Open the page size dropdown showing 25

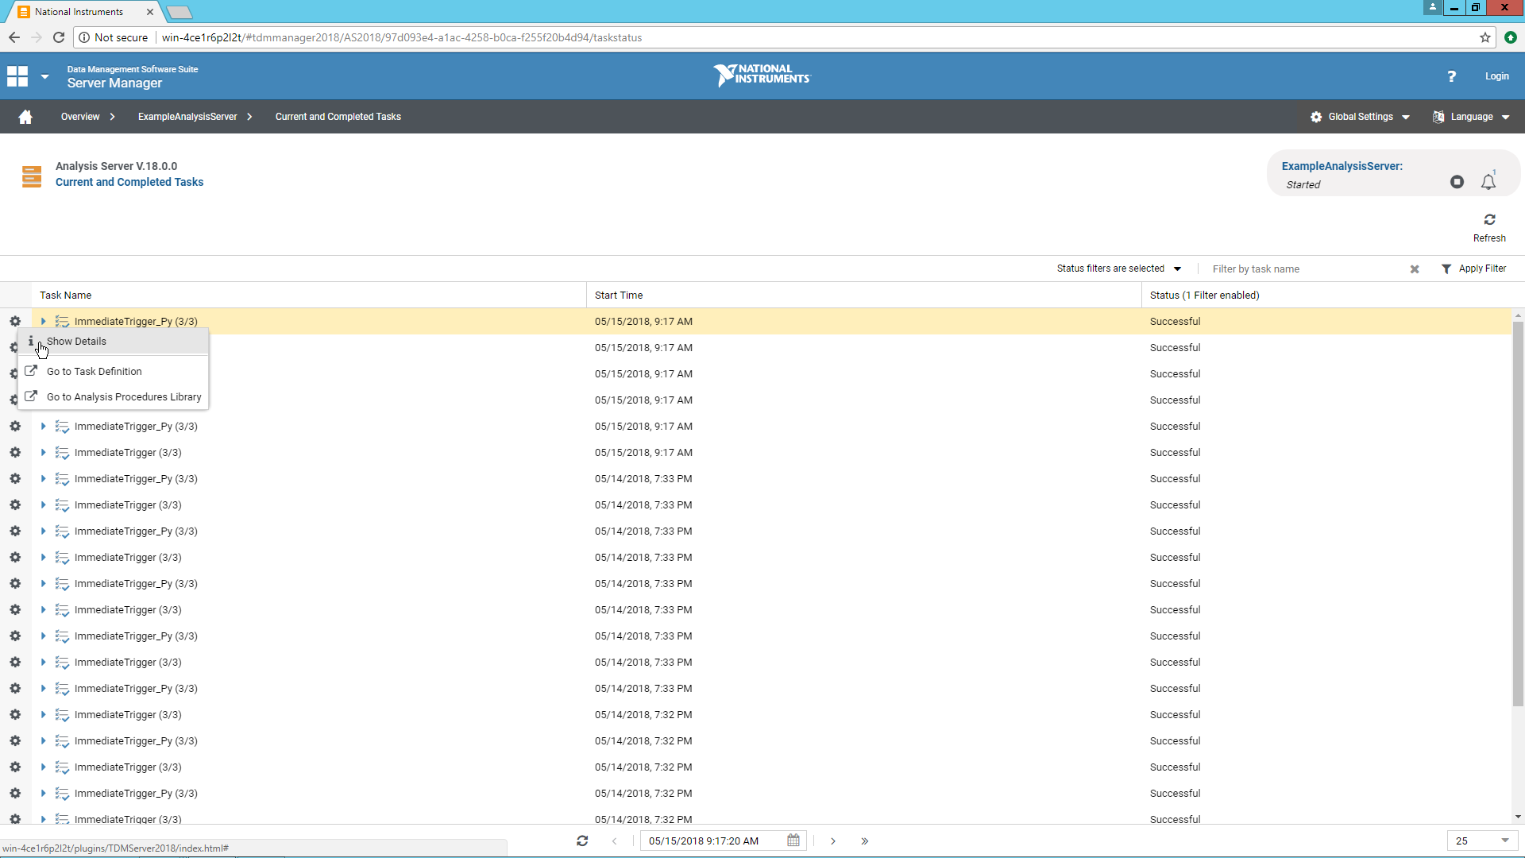(x=1481, y=841)
